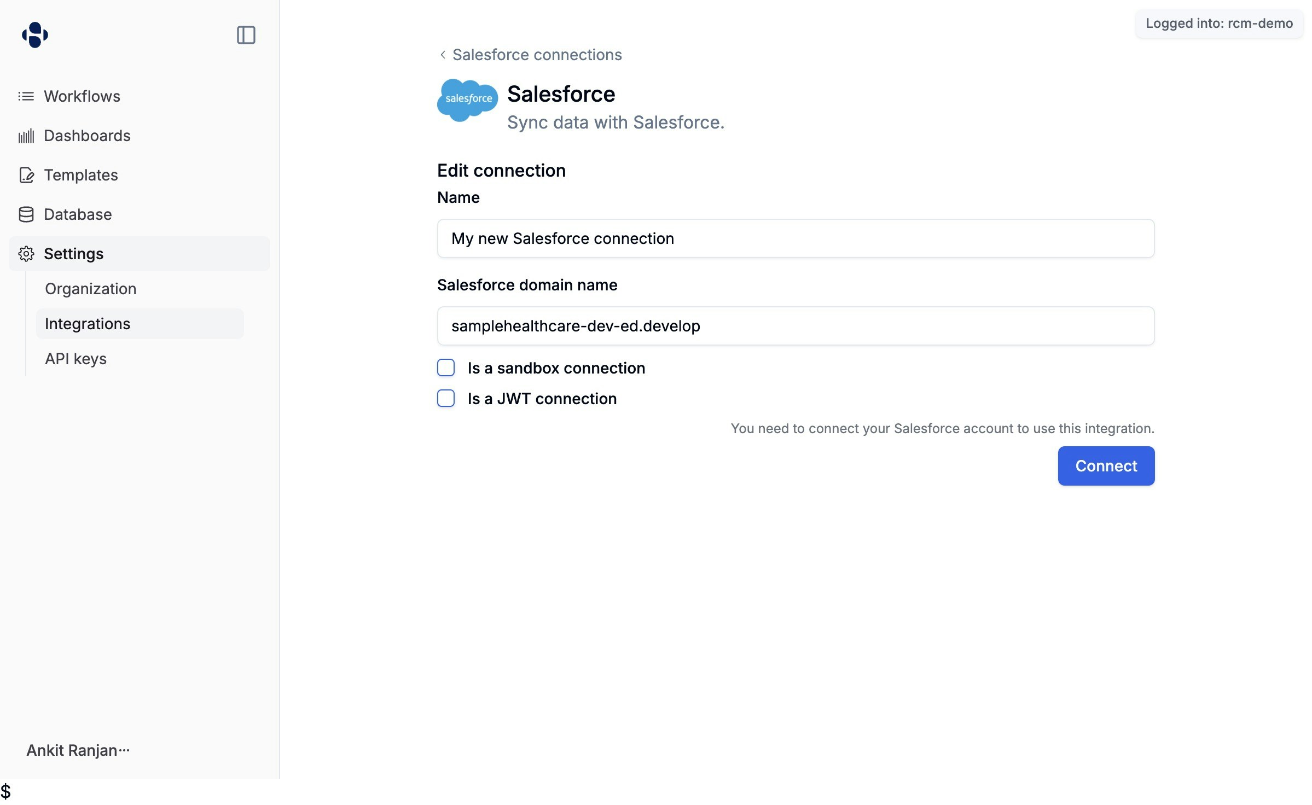Click the back chevron to Salesforce connections
This screenshot has height=805, width=1312.
(443, 55)
